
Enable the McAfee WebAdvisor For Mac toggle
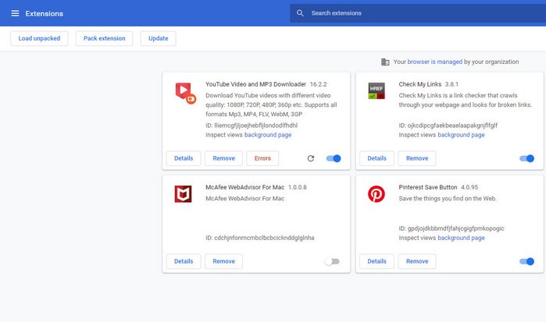[x=332, y=261]
